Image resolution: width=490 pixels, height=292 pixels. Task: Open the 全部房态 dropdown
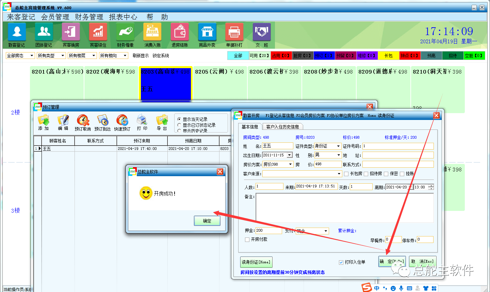coord(32,56)
